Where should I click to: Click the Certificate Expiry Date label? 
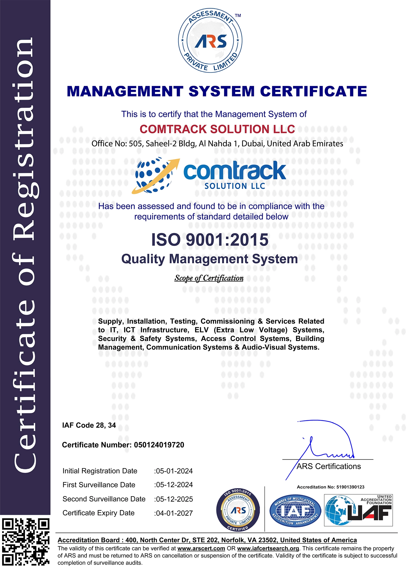tap(98, 513)
